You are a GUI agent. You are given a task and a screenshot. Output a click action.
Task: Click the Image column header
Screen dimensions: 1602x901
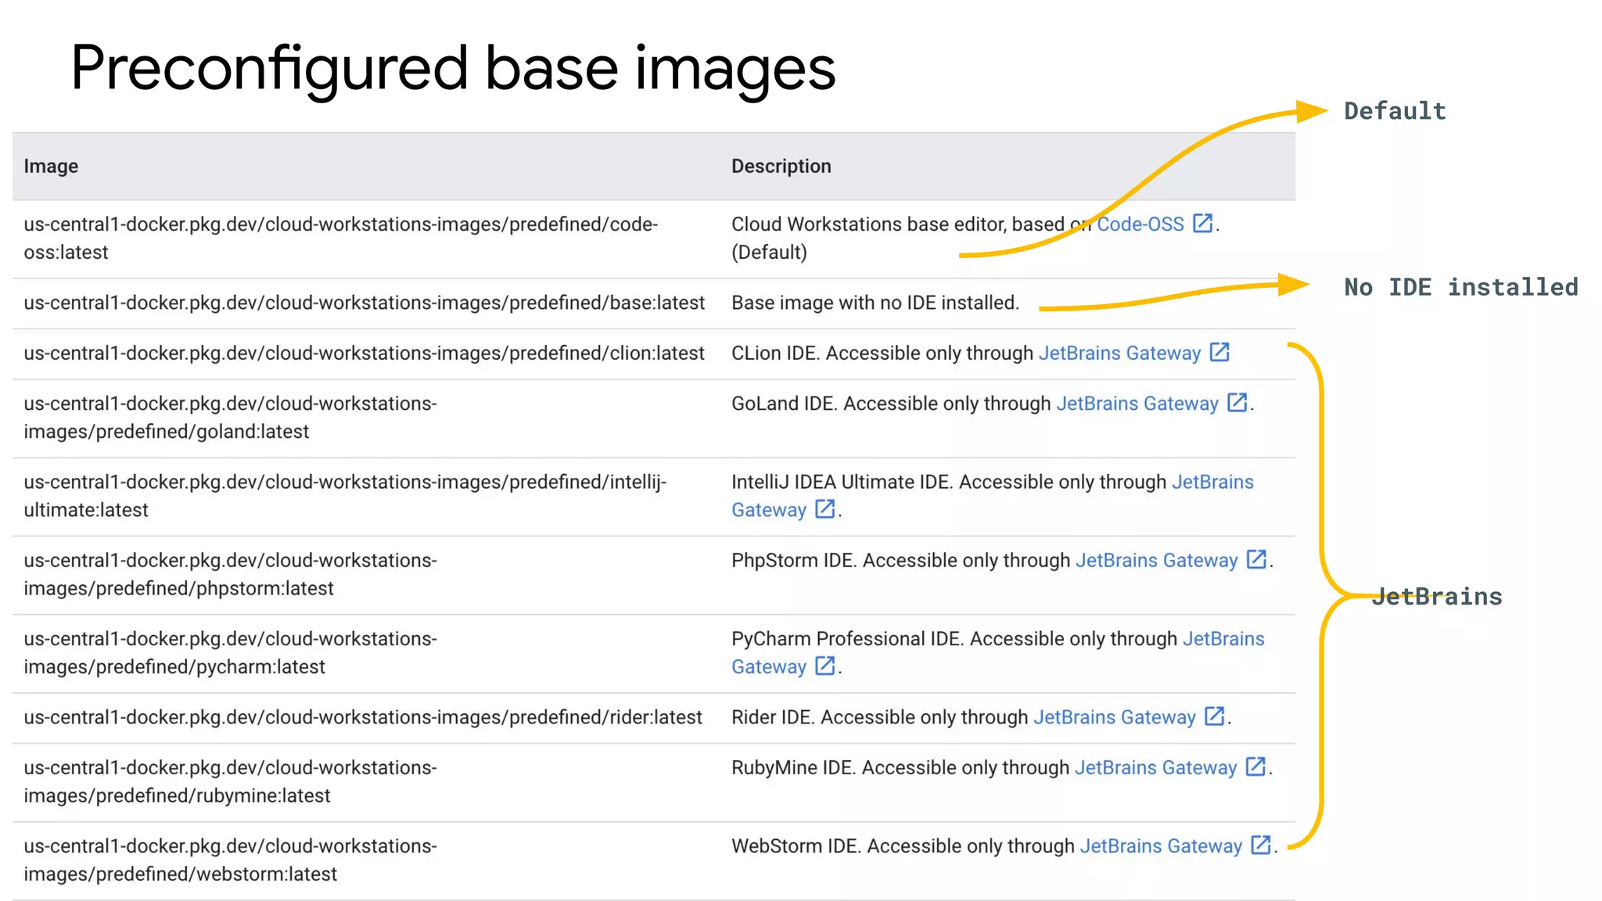pyautogui.click(x=51, y=167)
